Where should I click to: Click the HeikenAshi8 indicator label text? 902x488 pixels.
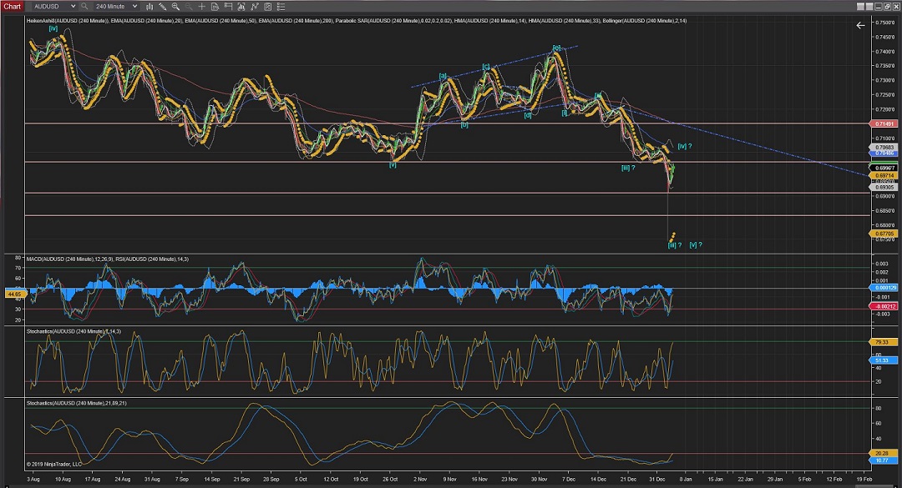pyautogui.click(x=67, y=21)
